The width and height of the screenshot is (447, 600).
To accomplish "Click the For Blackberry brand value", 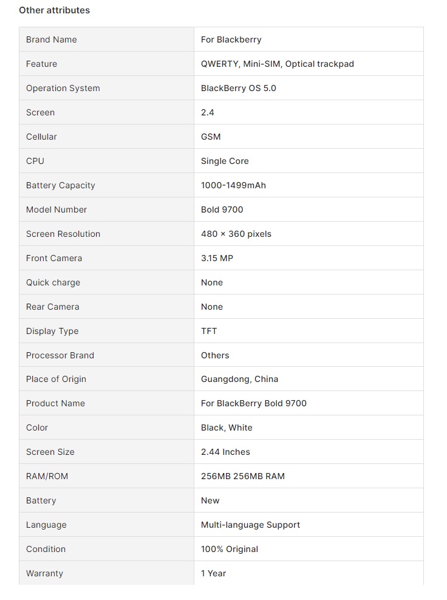I will [231, 39].
